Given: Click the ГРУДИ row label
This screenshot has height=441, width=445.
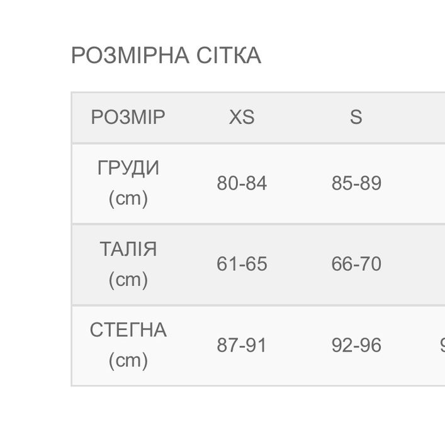Looking at the screenshot, I should pos(128,168).
